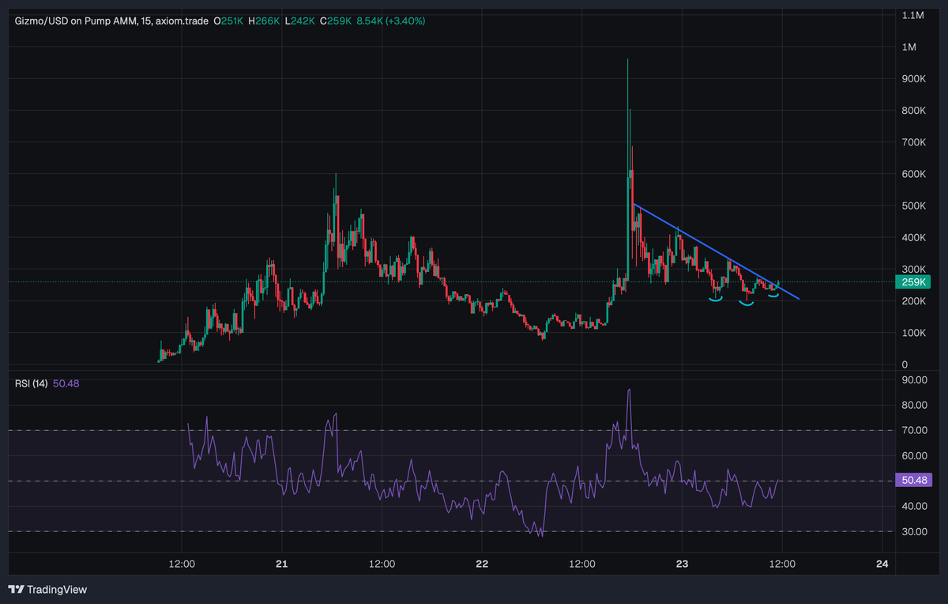Click the '700K' price axis label
The width and height of the screenshot is (948, 604).
(913, 142)
